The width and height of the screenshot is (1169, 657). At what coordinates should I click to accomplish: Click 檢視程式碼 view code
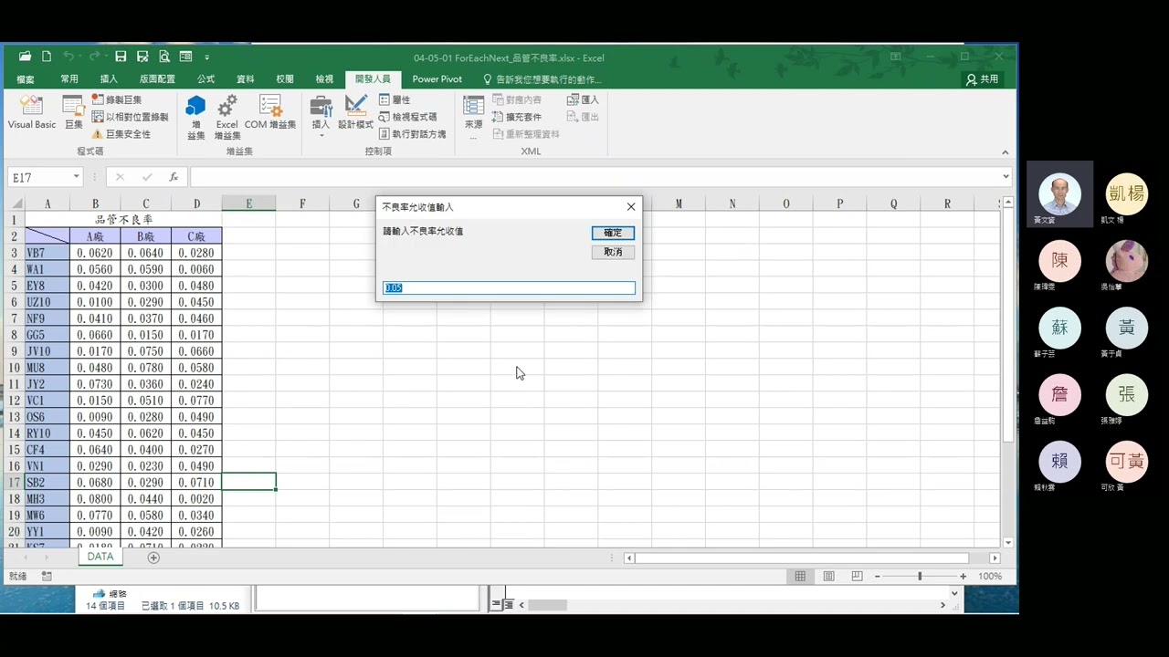[407, 117]
